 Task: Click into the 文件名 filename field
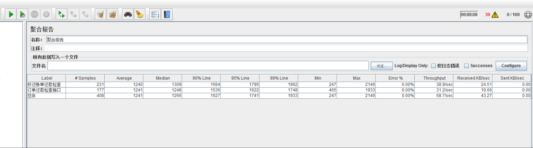208,66
